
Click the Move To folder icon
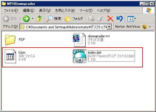pyautogui.click(x=91, y=19)
